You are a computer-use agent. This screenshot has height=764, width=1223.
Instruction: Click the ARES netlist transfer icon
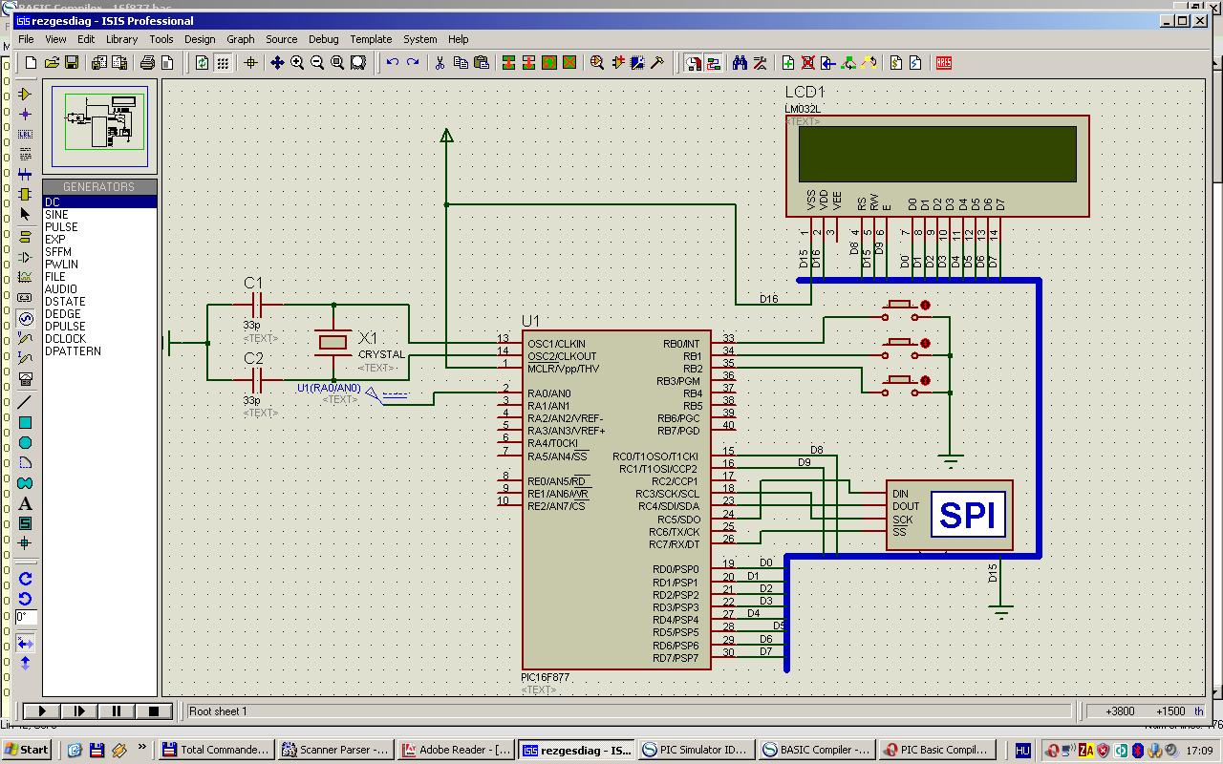click(943, 63)
